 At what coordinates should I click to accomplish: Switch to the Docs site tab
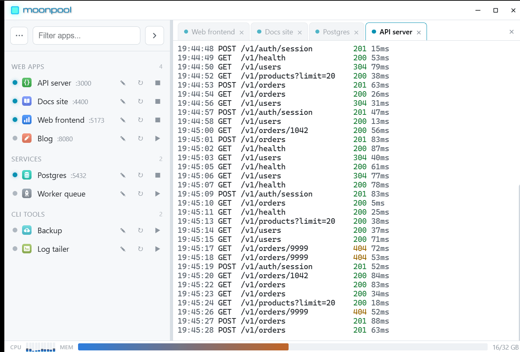coord(279,32)
